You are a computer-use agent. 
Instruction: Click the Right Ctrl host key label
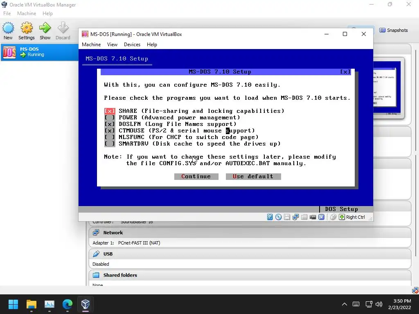tap(356, 217)
